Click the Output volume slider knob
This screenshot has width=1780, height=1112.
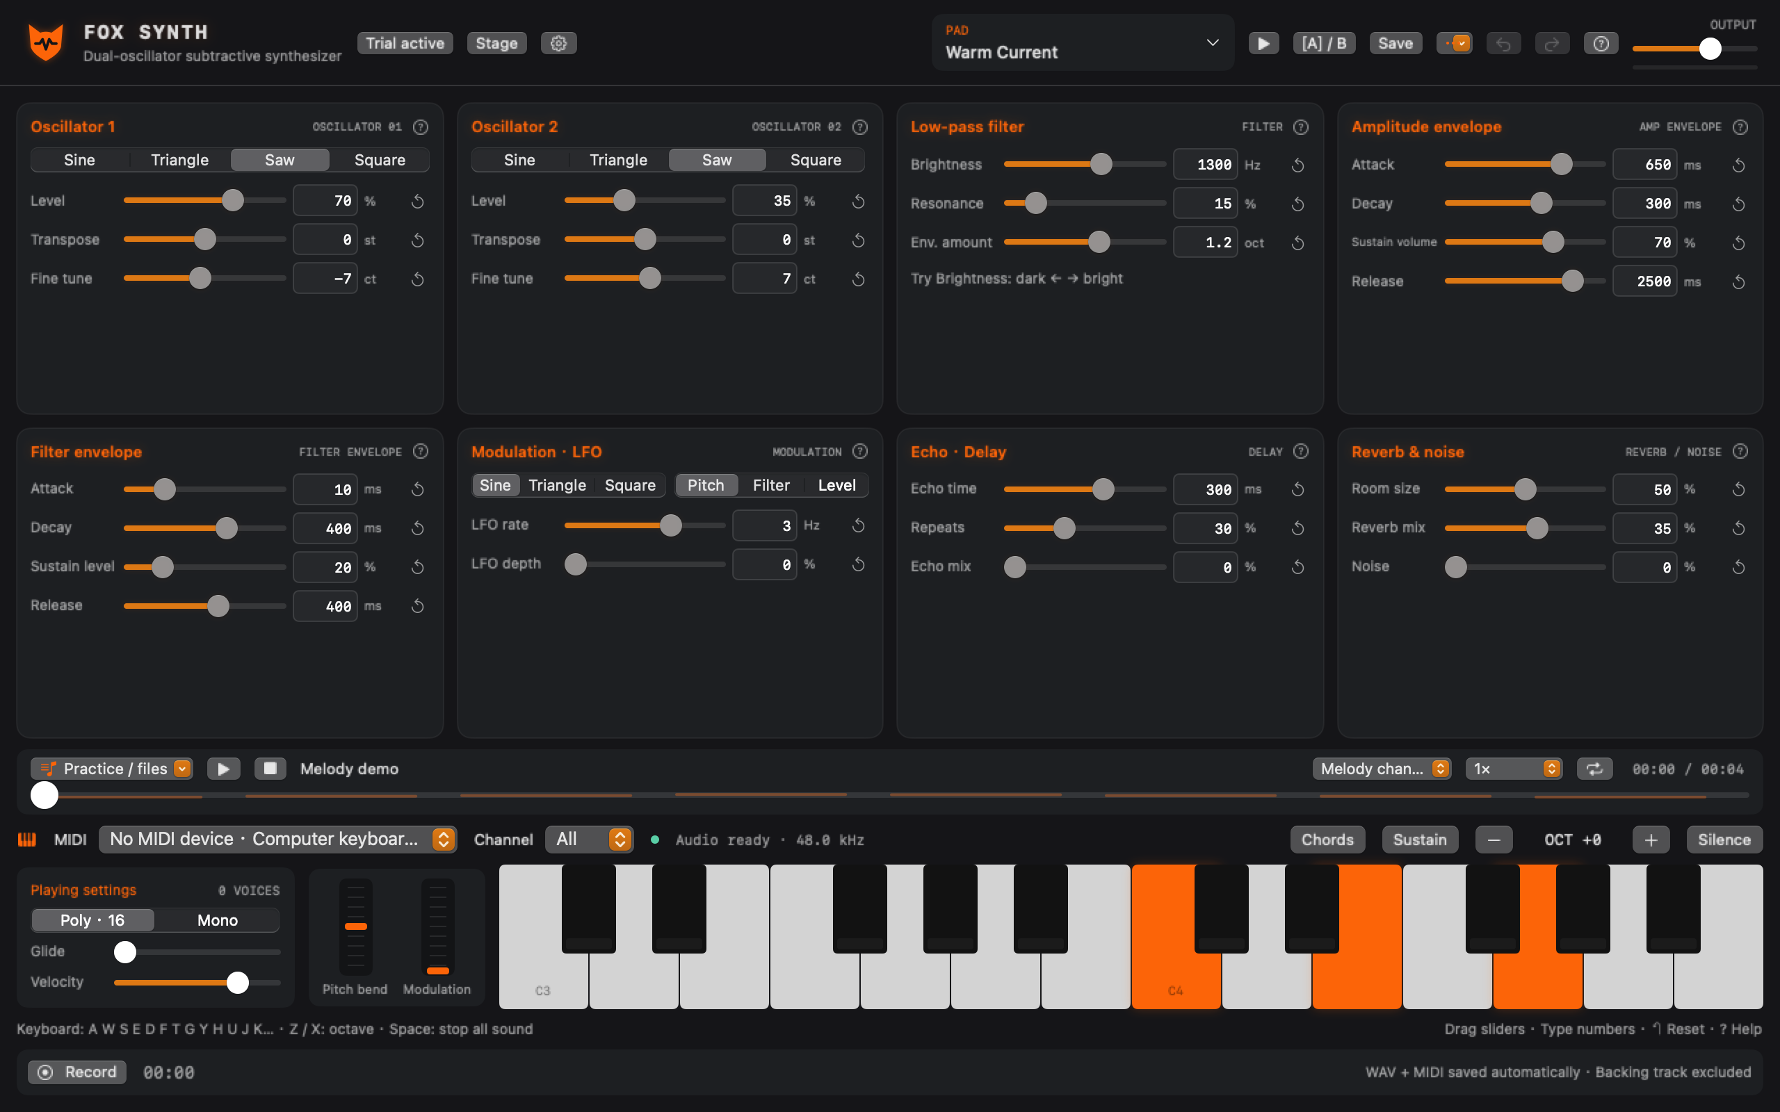1710,49
